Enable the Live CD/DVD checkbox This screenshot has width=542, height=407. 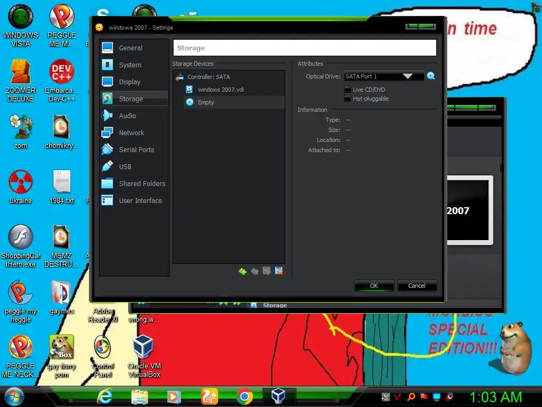pyautogui.click(x=347, y=89)
